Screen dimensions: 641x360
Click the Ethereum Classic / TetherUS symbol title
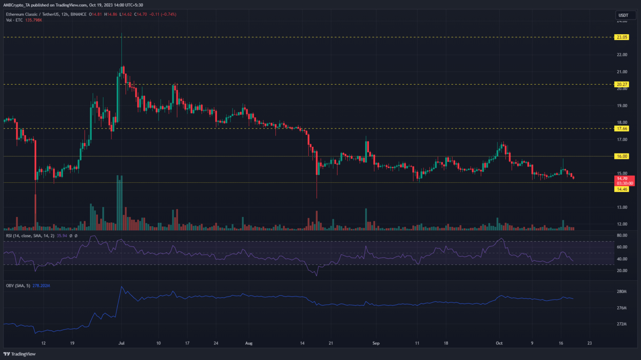[37, 14]
